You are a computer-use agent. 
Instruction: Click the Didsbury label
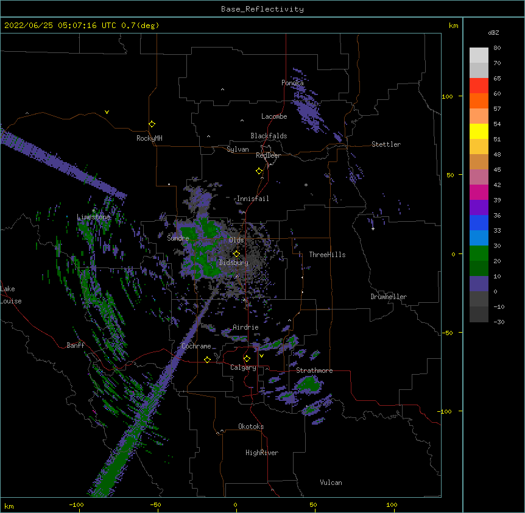coord(234,263)
